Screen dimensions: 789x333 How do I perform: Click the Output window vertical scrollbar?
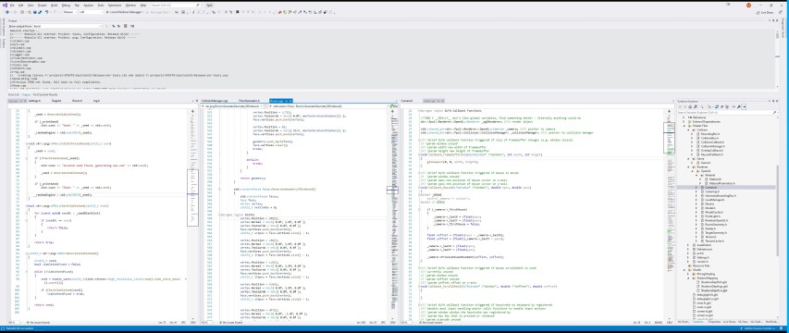click(x=777, y=58)
